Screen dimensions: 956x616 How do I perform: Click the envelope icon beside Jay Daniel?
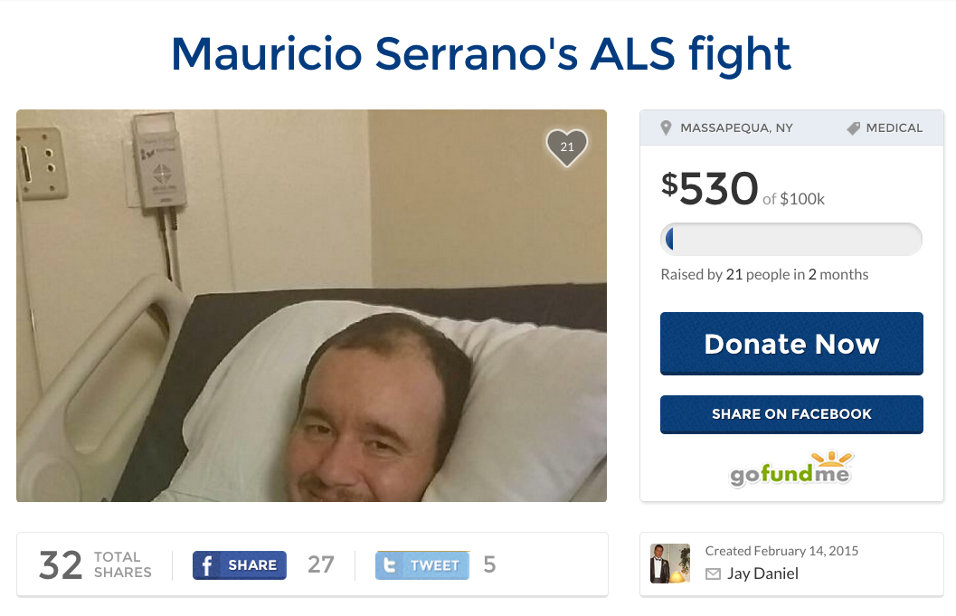713,573
